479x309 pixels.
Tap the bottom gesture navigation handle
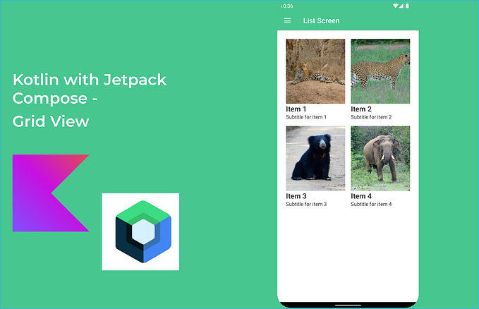click(348, 305)
